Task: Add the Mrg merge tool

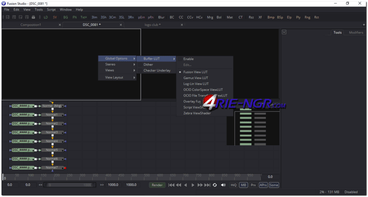Action: click(x=210, y=17)
